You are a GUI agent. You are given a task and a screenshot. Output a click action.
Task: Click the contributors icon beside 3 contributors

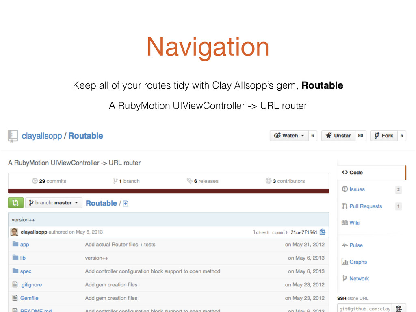[x=269, y=181]
